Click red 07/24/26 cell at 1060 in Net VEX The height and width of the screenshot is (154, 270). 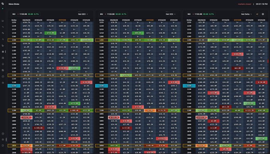coord(162,139)
